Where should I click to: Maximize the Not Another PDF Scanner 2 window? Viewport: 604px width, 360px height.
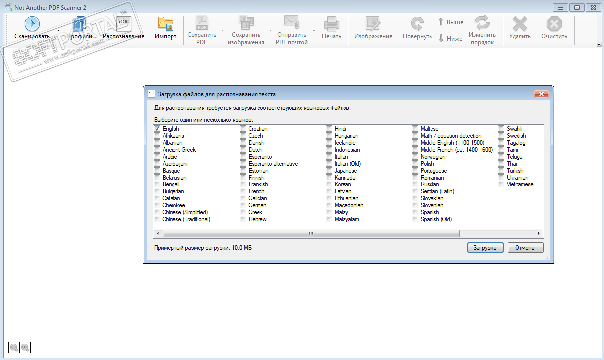[577, 7]
